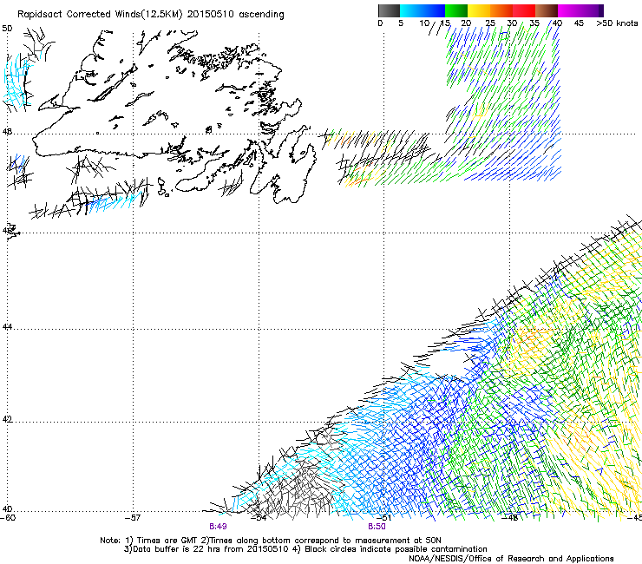Click the latitude label '50' at the map's left edge
642x564 pixels.
(x=7, y=29)
